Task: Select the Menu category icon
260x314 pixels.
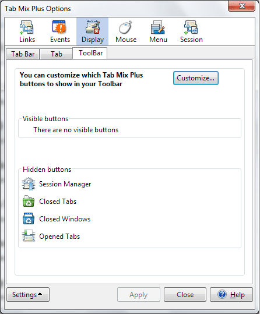Action: [158, 27]
